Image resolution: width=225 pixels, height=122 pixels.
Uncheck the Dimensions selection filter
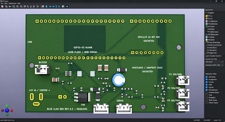click(206, 90)
